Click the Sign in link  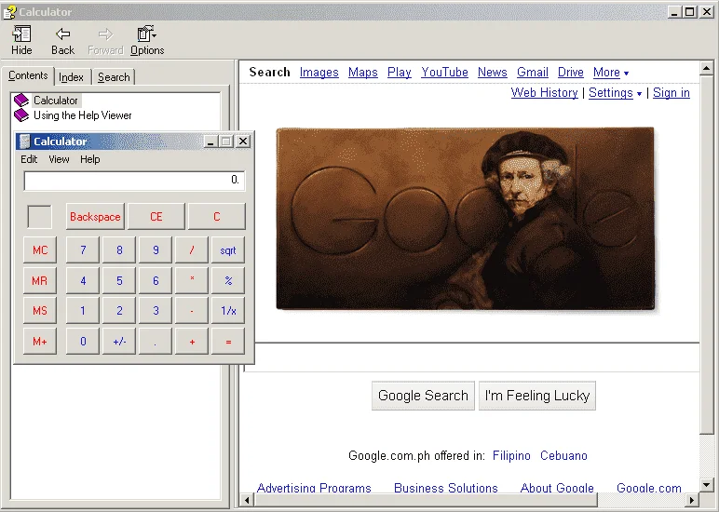tap(672, 92)
